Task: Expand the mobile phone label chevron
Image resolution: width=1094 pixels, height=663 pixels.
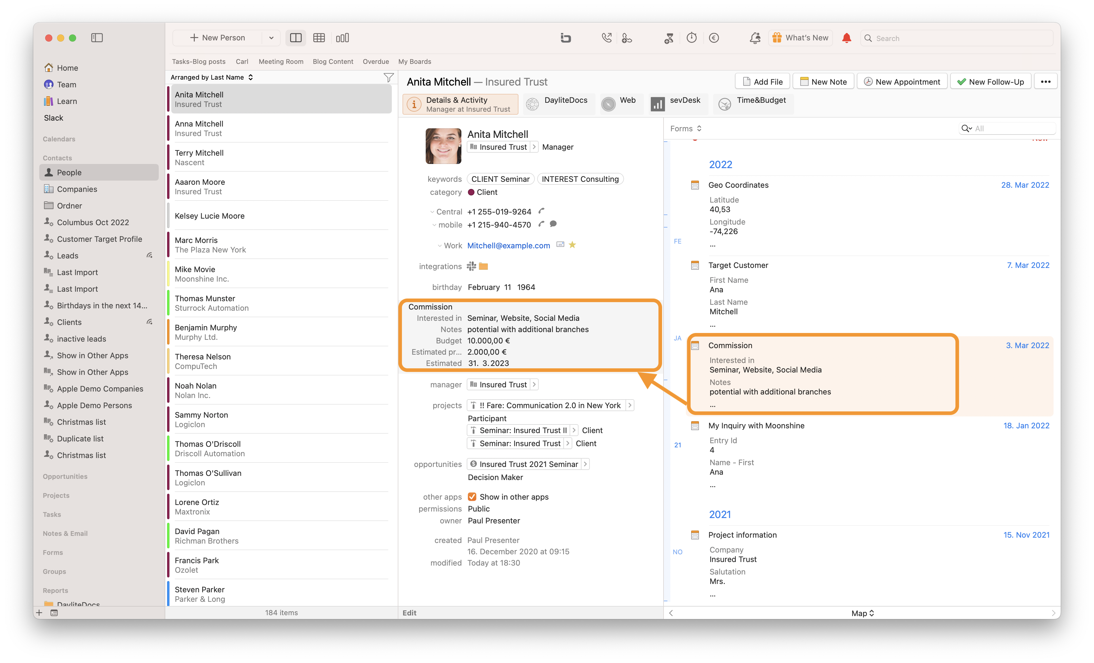Action: 434,225
